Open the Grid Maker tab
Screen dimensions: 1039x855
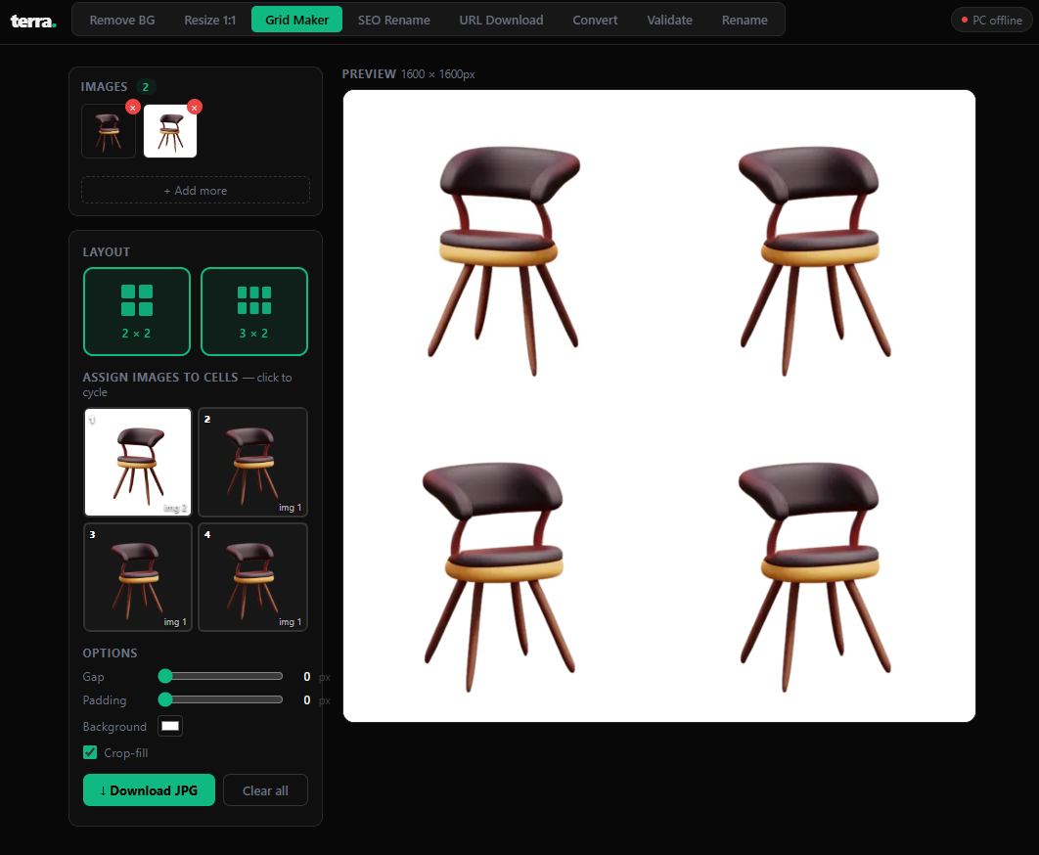(296, 20)
